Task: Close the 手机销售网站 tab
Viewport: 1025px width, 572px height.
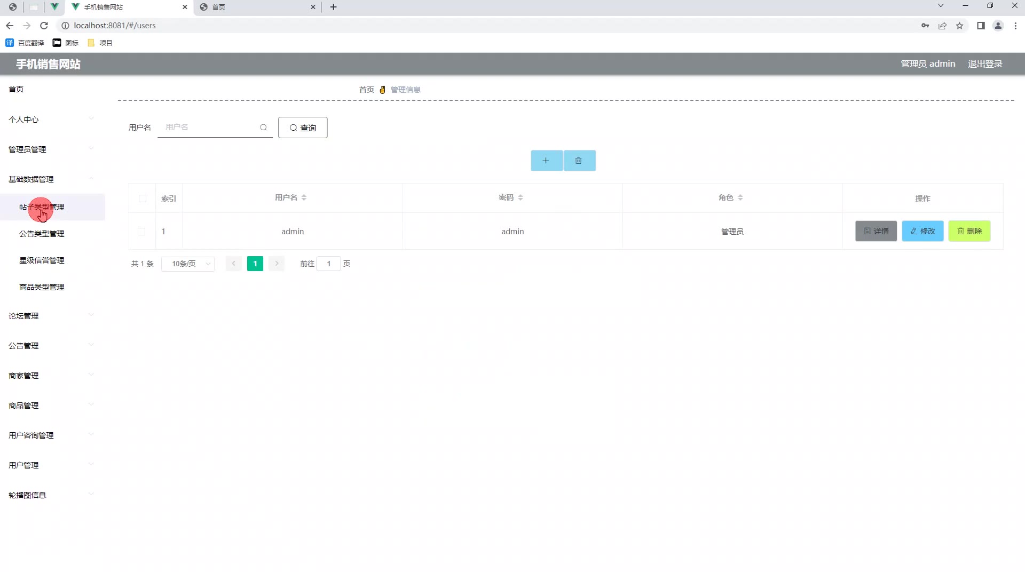Action: (x=185, y=7)
